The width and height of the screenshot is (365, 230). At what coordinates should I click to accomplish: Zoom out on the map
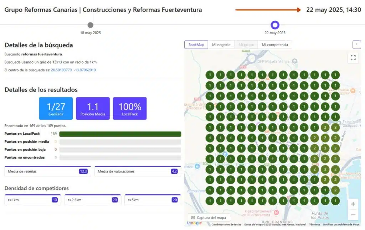click(x=353, y=215)
